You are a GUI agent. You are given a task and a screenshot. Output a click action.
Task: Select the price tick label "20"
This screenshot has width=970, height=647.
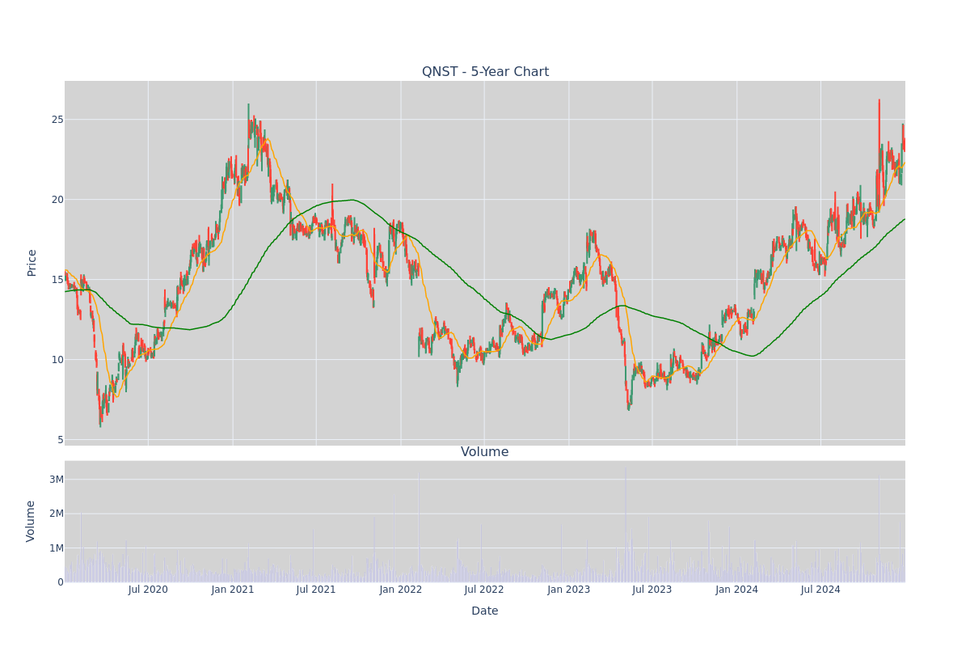(57, 200)
